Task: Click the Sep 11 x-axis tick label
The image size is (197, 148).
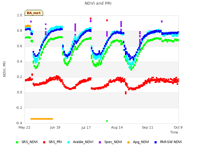Action: tap(147, 127)
